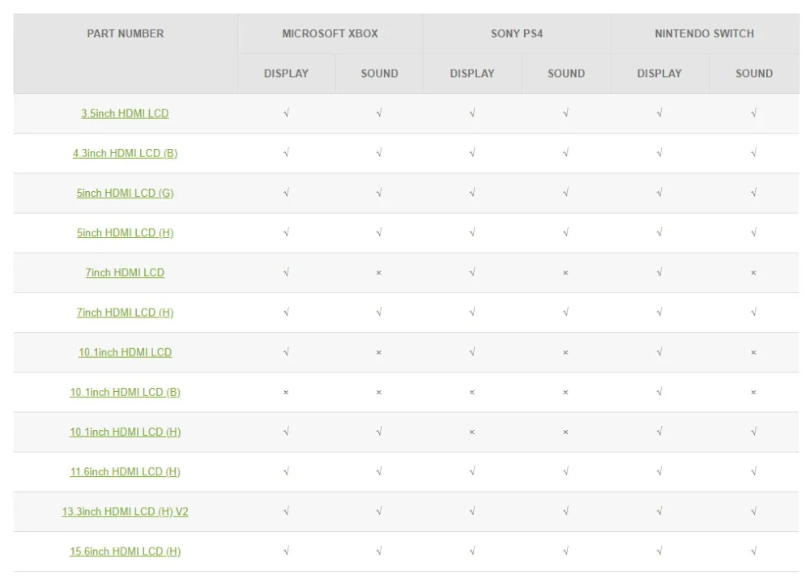Image resolution: width=810 pixels, height=579 pixels.
Task: Select the SONY PS4 header
Action: tap(517, 33)
